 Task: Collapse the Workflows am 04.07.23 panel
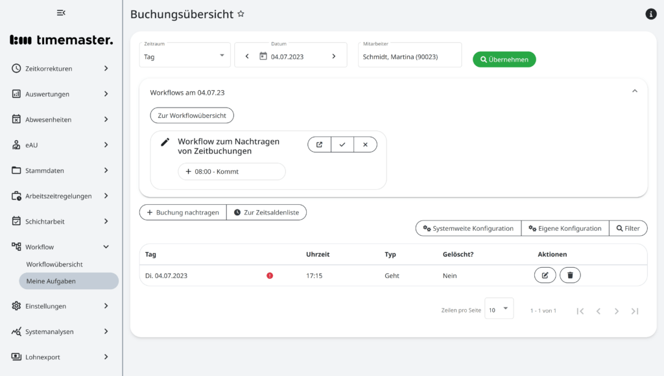point(634,91)
